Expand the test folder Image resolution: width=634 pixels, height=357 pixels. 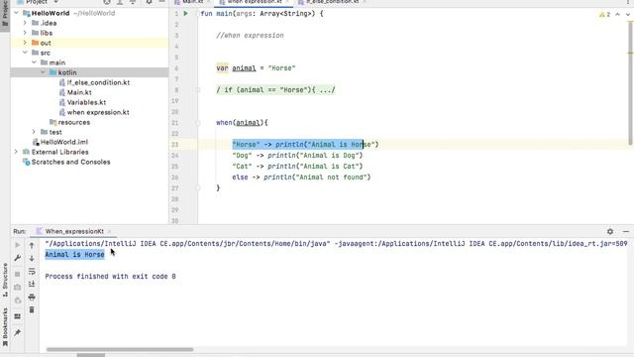click(34, 132)
